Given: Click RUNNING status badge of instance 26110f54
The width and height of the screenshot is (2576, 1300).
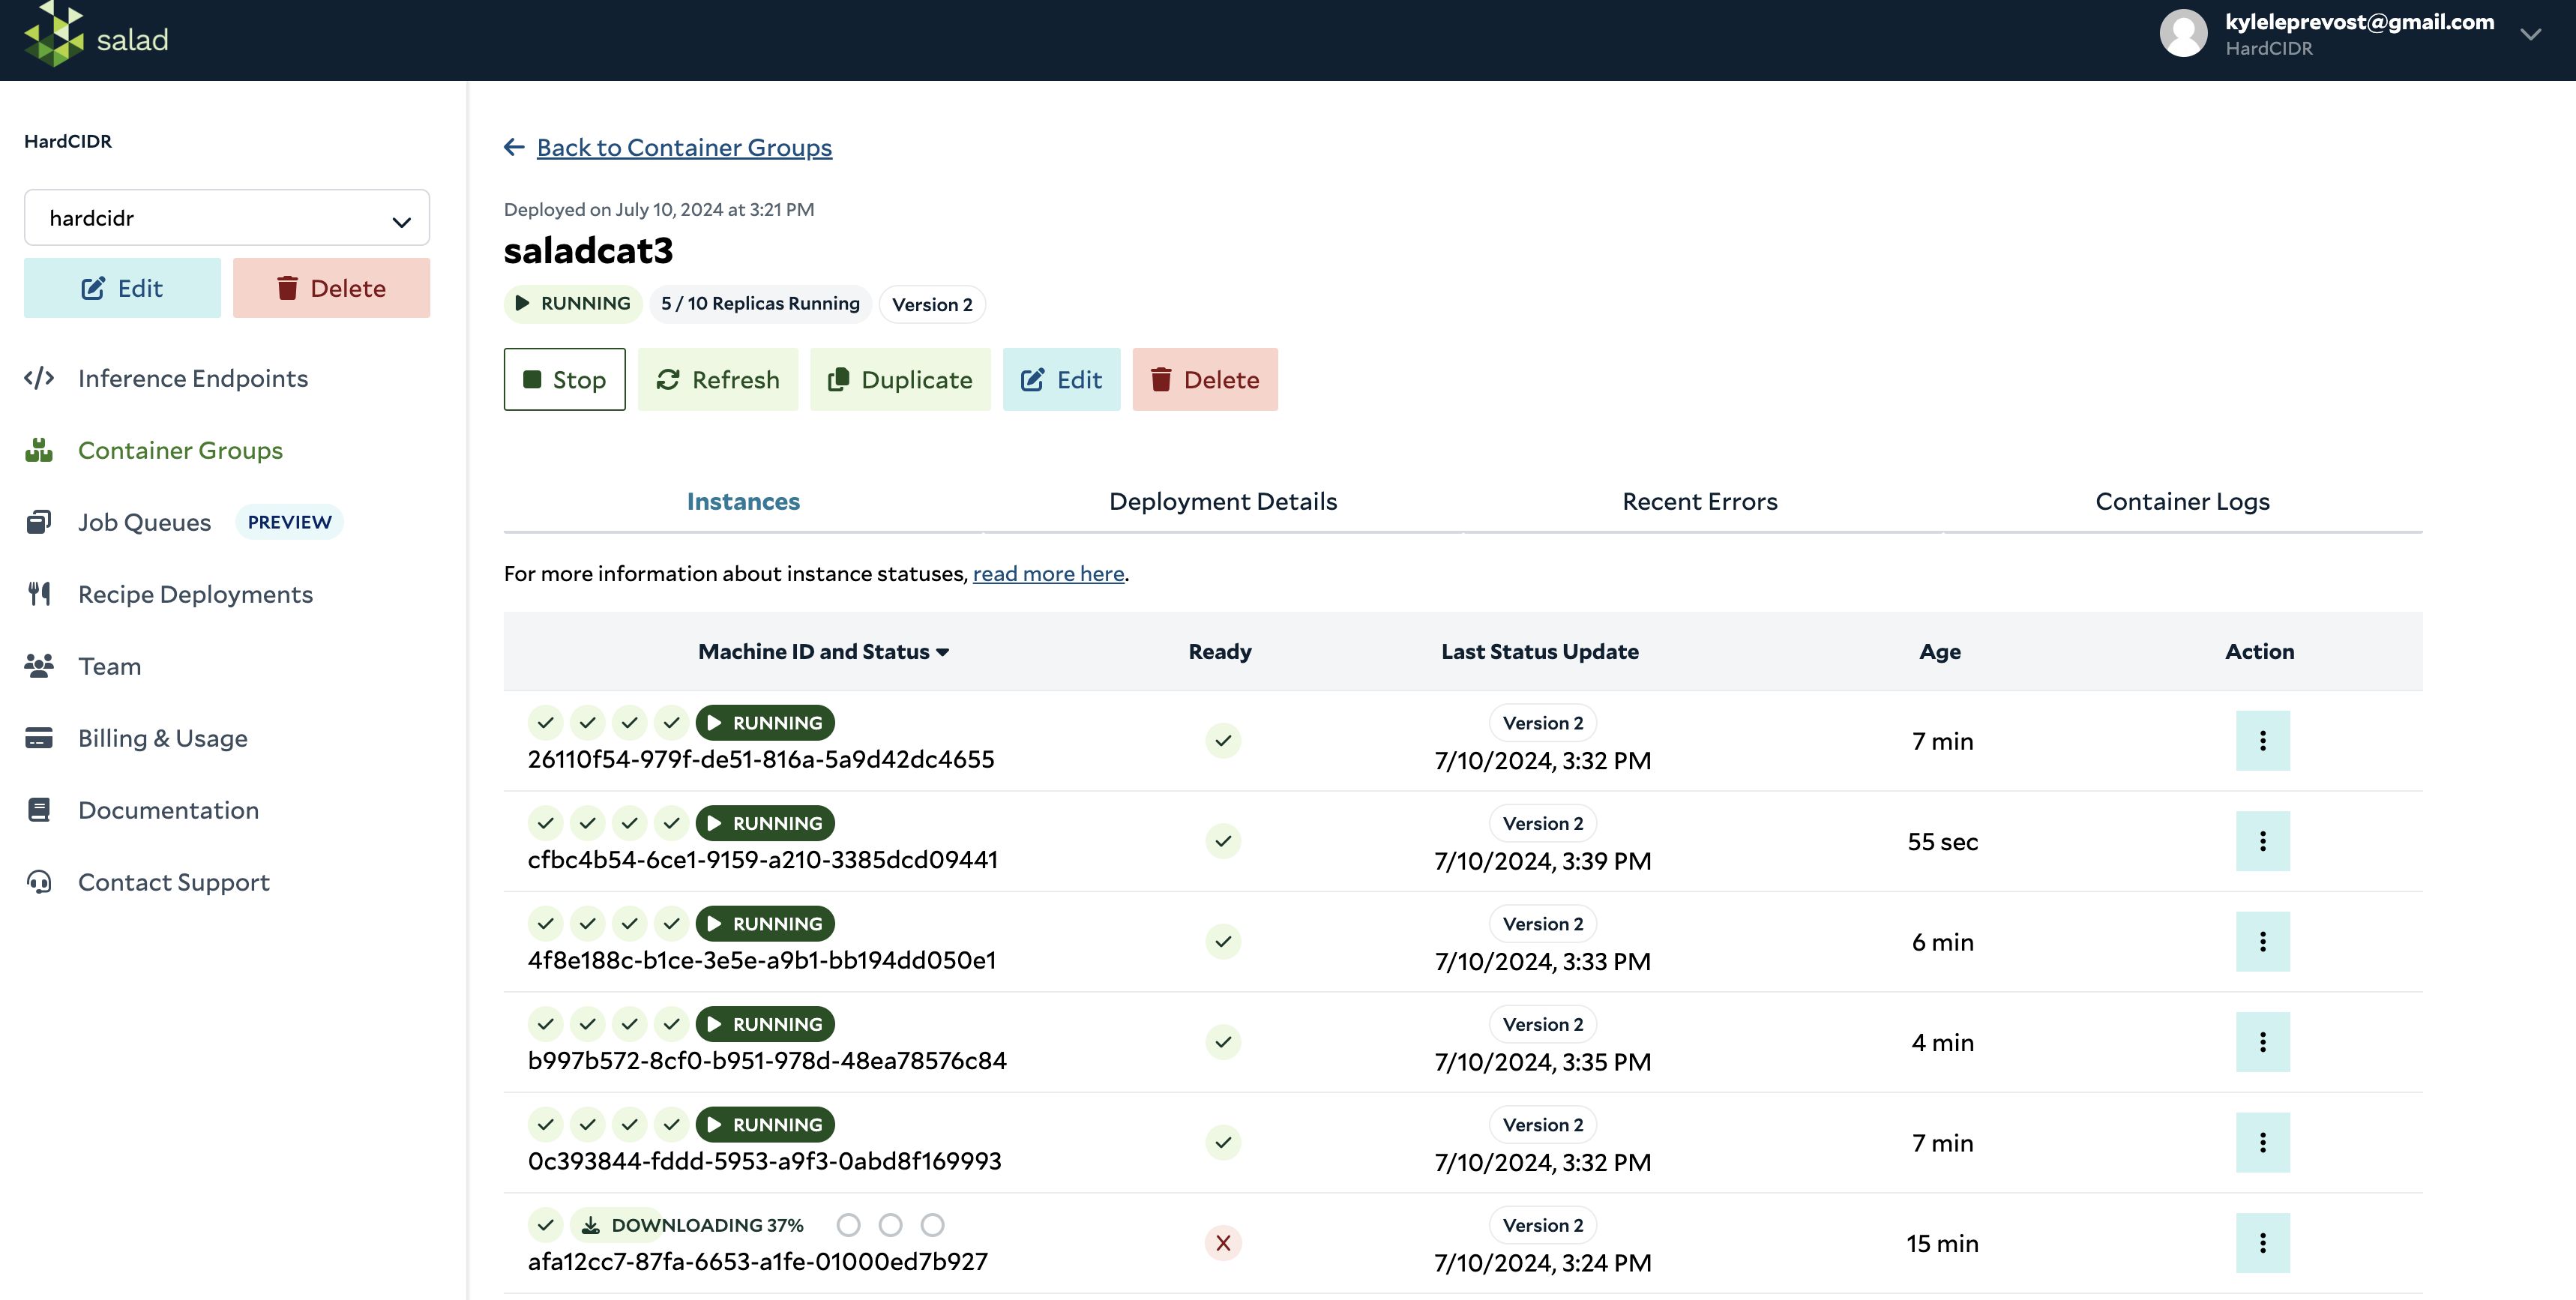Looking at the screenshot, I should point(765,722).
